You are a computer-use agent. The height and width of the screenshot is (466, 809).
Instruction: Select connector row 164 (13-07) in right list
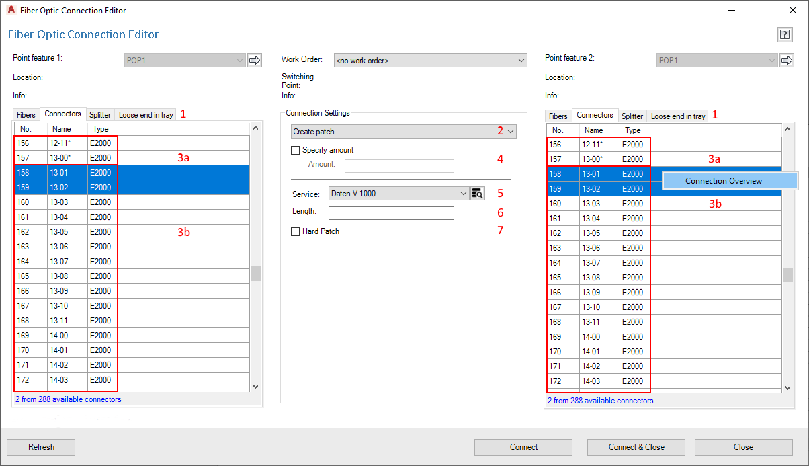pyautogui.click(x=664, y=263)
